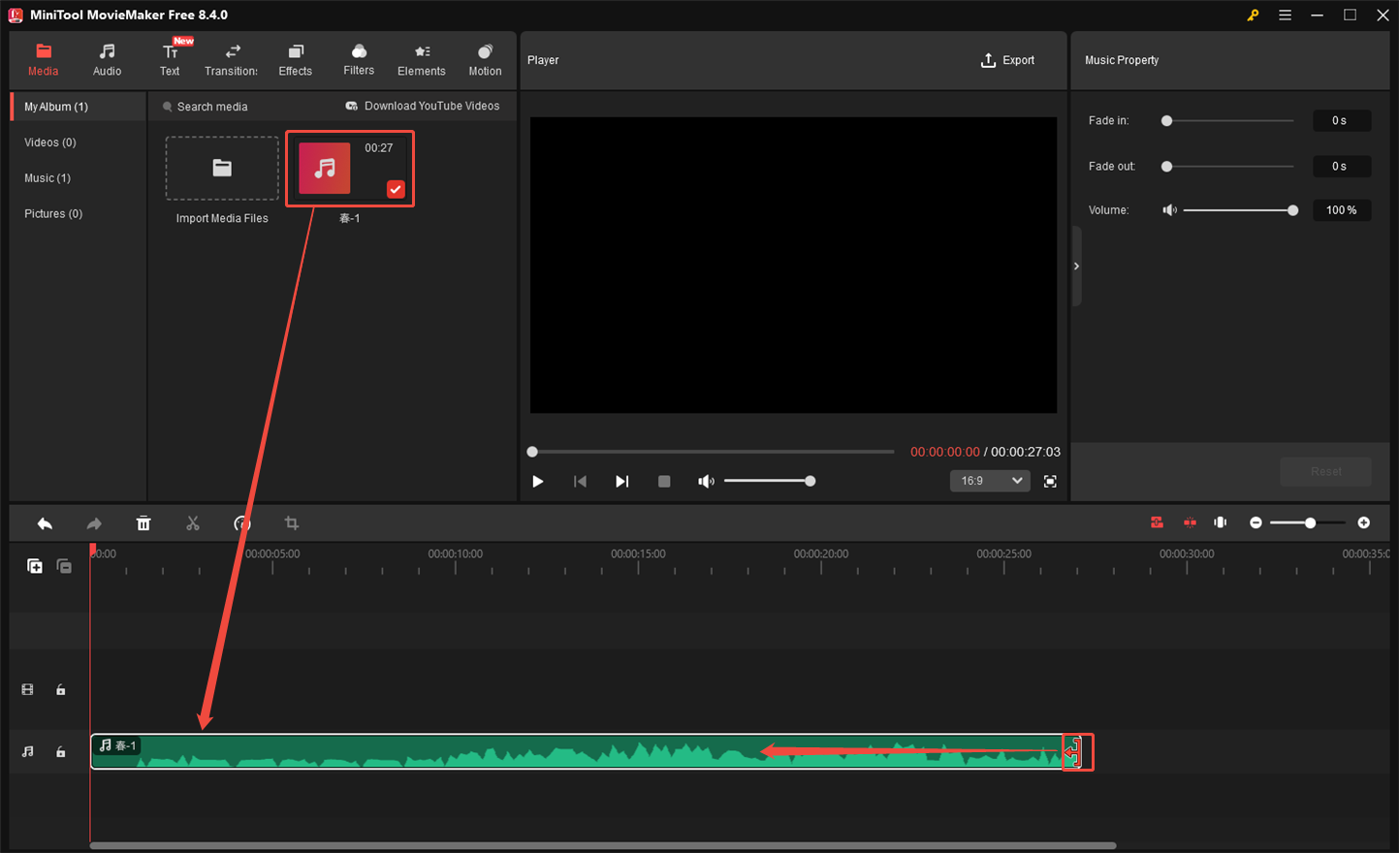Collapse the Player panel side chevron
This screenshot has width=1399, height=853.
coord(1075,265)
